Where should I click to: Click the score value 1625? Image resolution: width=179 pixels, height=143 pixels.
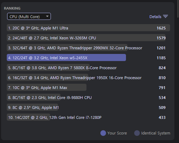pyautogui.click(x=161, y=28)
